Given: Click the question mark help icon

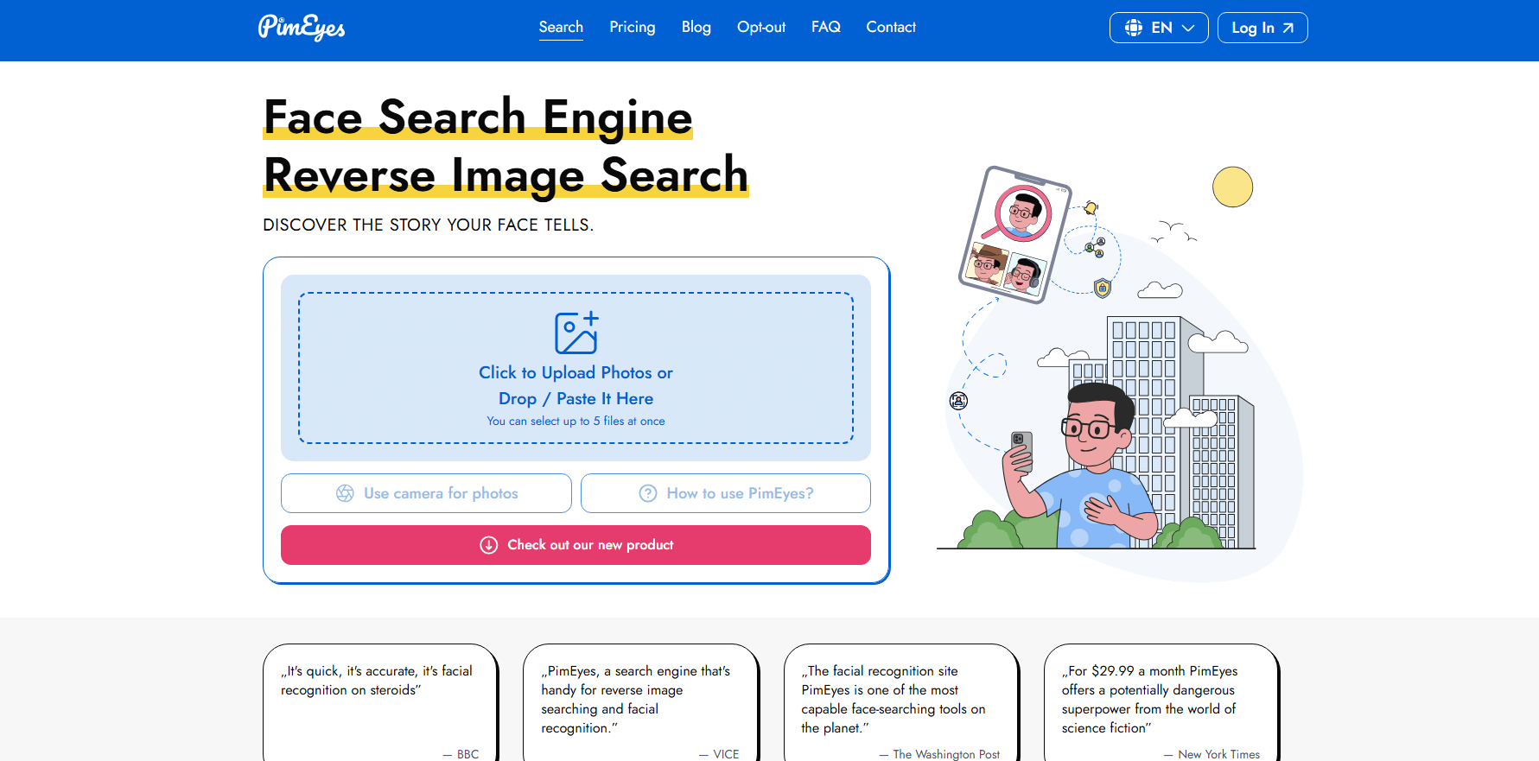Looking at the screenshot, I should click(x=648, y=493).
